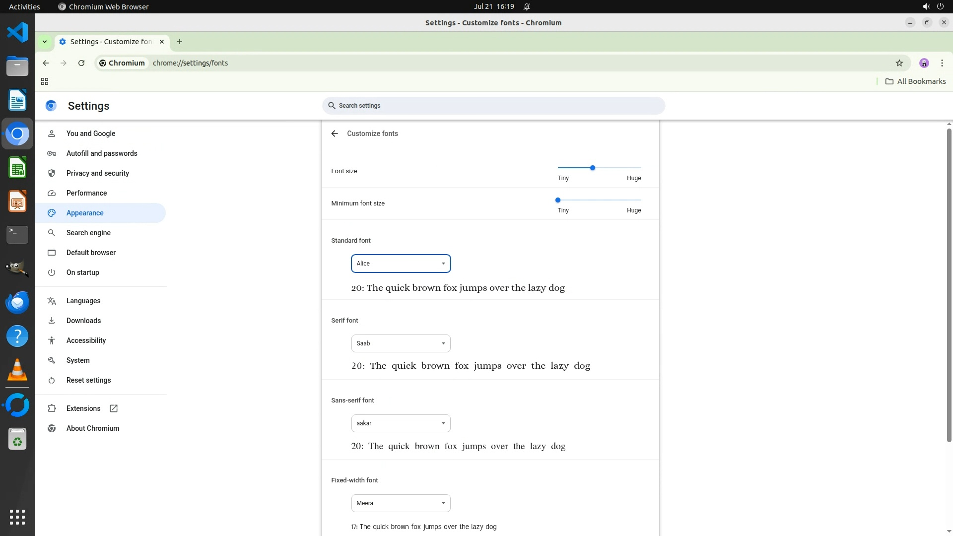The image size is (953, 536).
Task: Open About Chromium page
Action: (93, 428)
